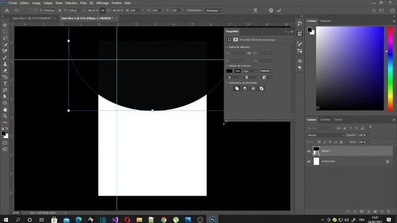This screenshot has width=397, height=223.
Task: Select the Path Selection arrow tool
Action: 5,97
